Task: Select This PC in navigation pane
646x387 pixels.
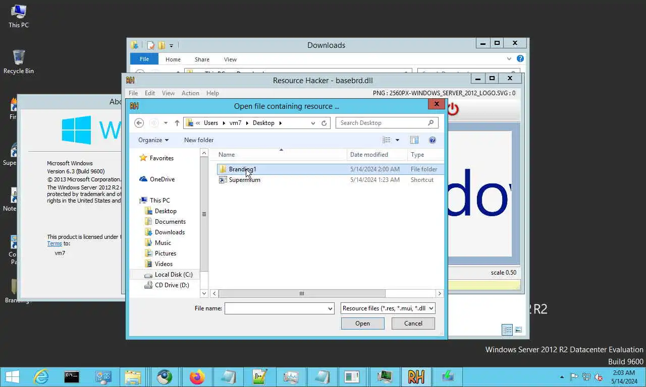Action: tap(159, 201)
